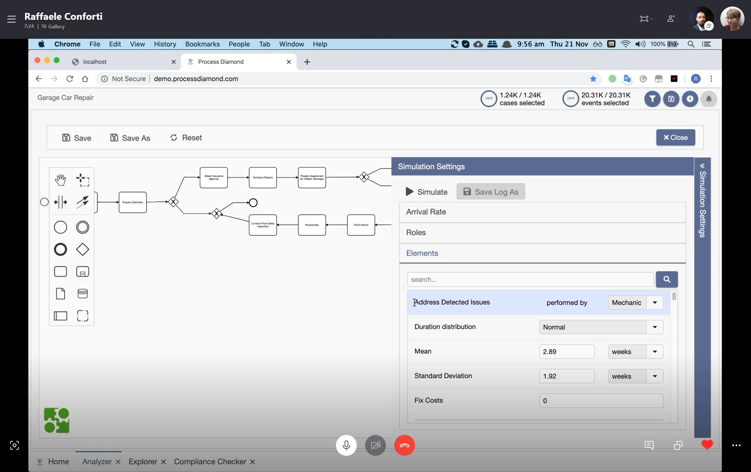Add a data object from the palette

(60, 293)
